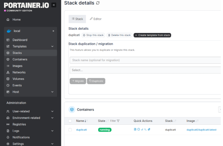Open logs icon for duplicati container

(135, 129)
